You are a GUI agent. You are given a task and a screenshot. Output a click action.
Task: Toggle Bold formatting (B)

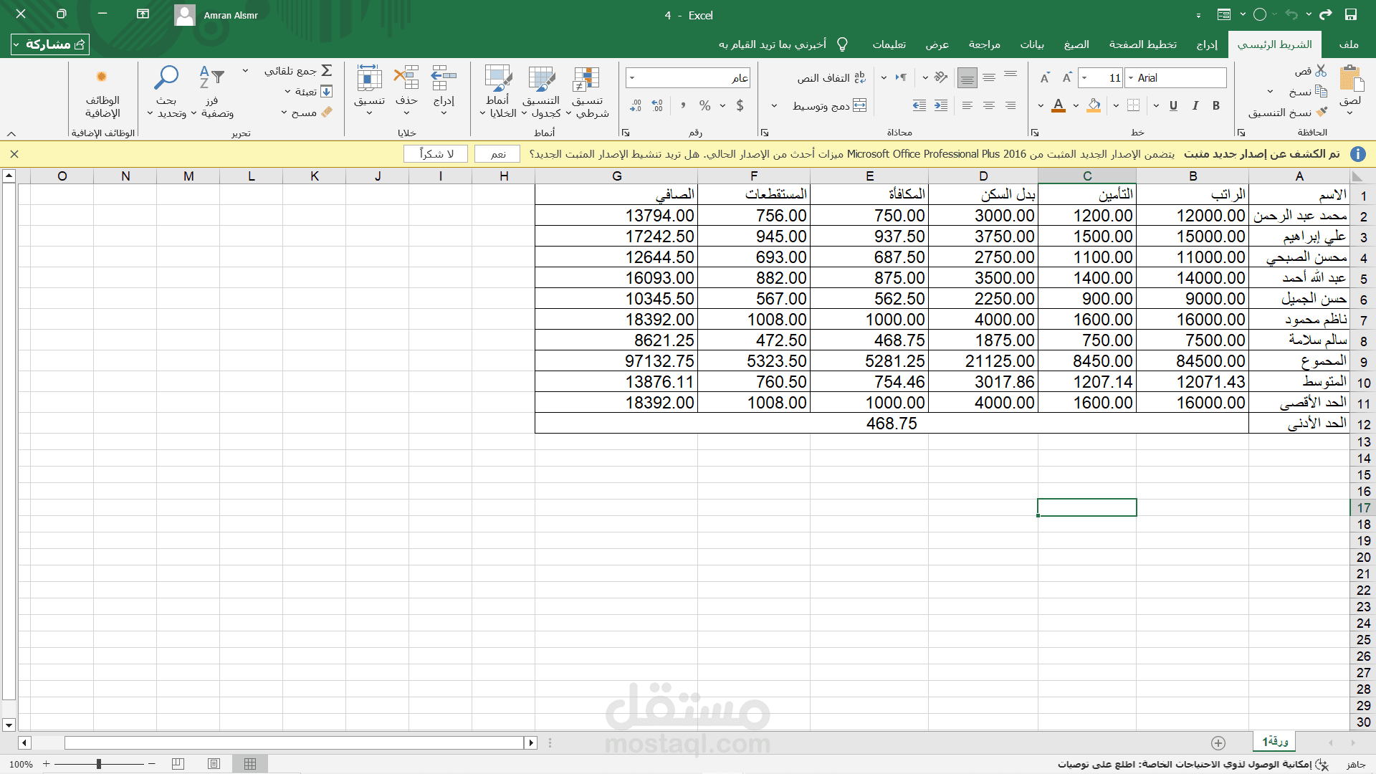[1216, 106]
